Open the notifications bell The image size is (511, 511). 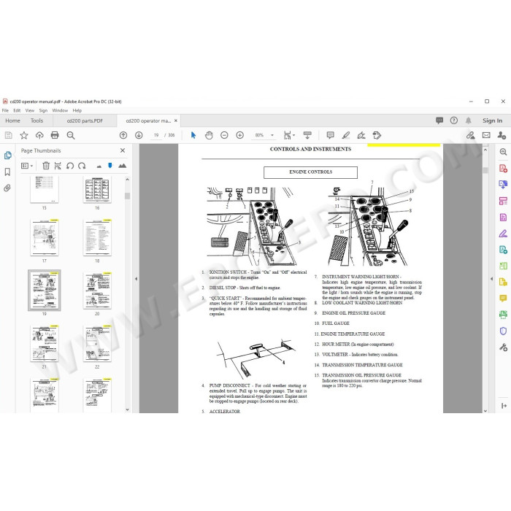(x=469, y=120)
